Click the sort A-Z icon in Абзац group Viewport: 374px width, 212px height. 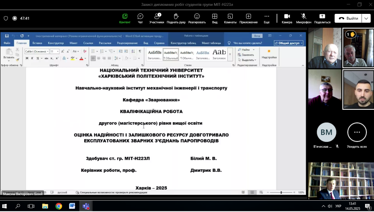(133, 51)
